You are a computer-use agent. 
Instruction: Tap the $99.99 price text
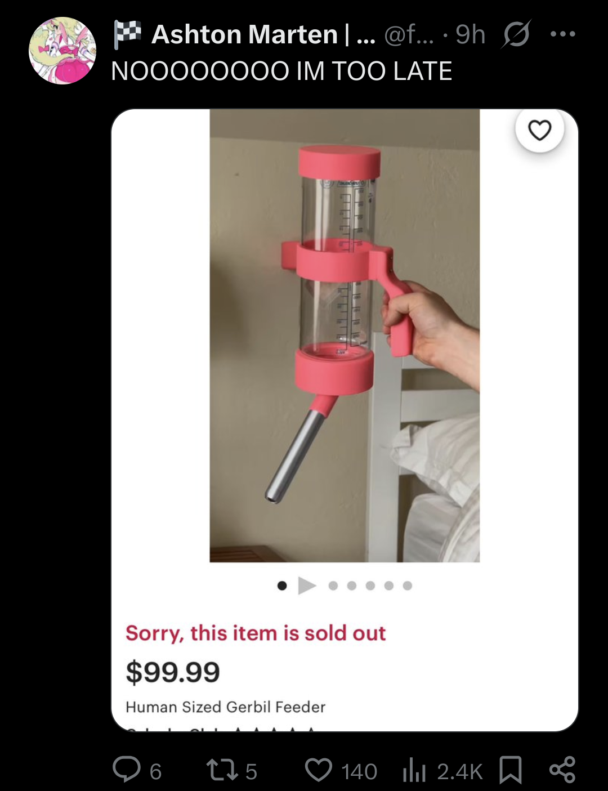click(x=172, y=672)
